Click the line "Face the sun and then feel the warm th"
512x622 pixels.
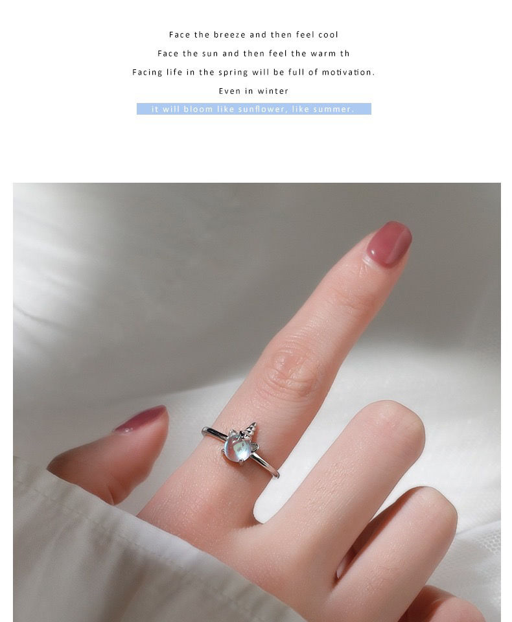click(253, 54)
